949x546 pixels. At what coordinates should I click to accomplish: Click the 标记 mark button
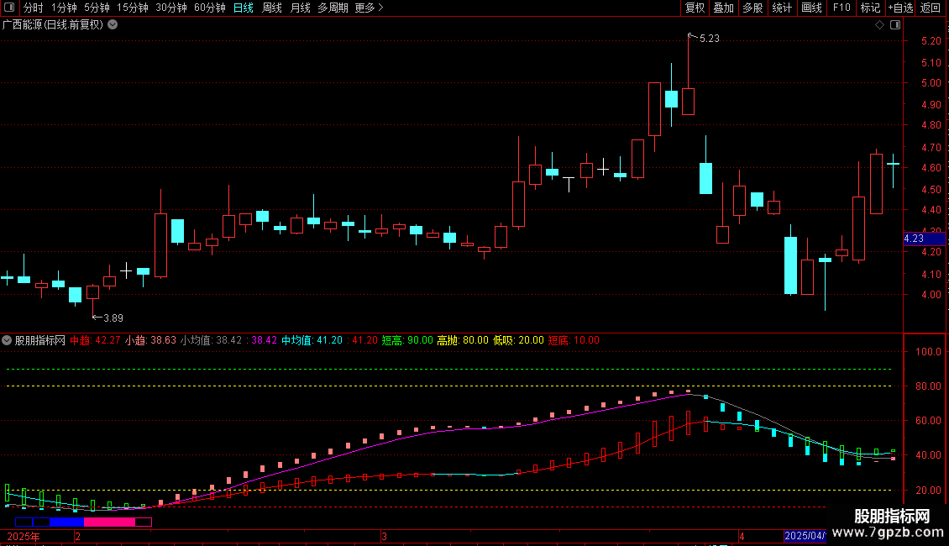pos(870,8)
